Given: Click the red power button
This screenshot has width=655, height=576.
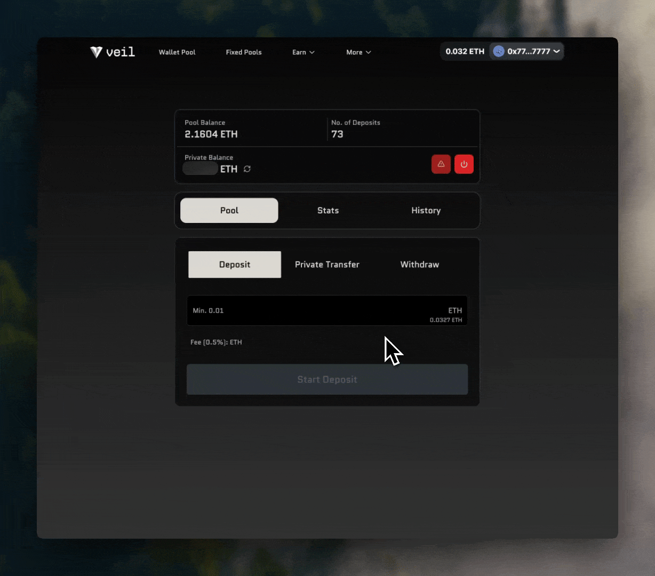Looking at the screenshot, I should (x=464, y=164).
